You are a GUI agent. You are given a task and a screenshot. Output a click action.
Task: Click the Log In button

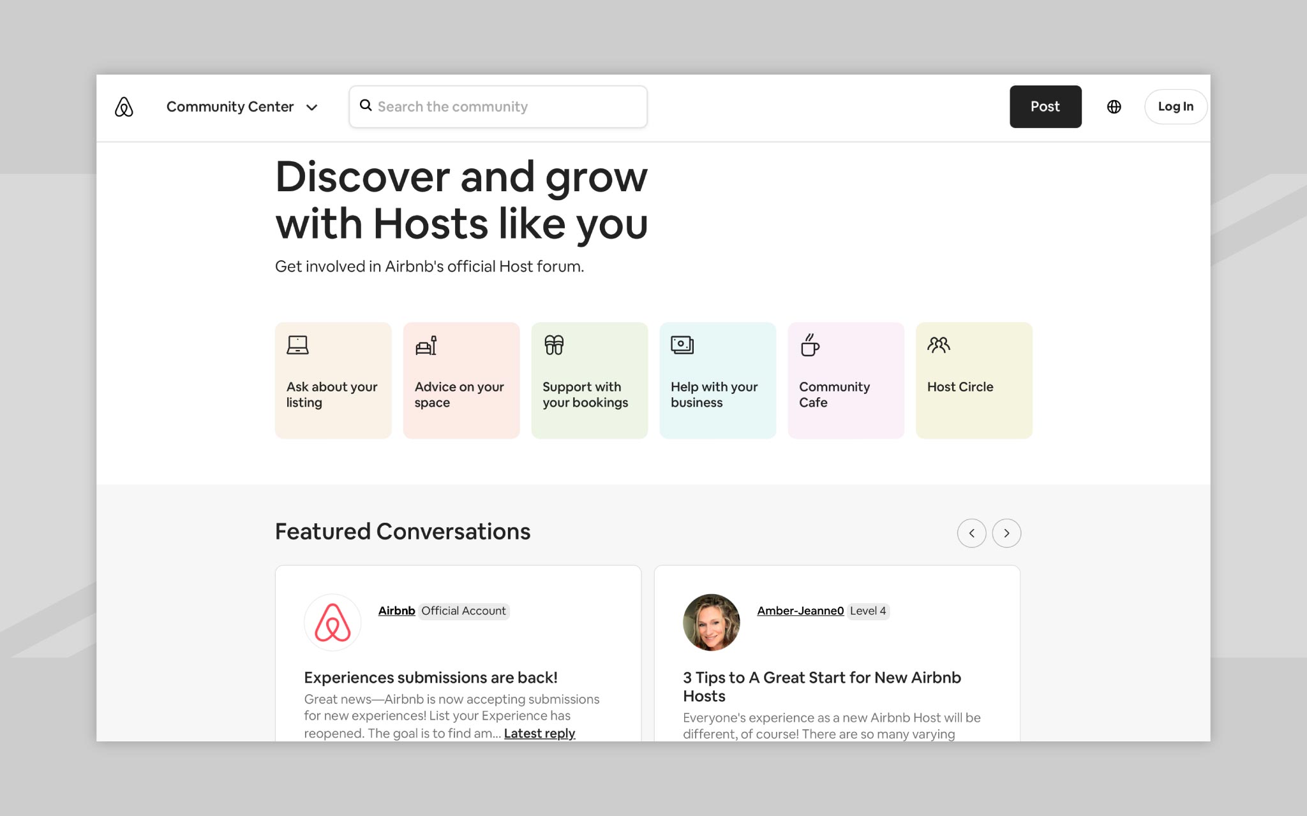(1176, 106)
